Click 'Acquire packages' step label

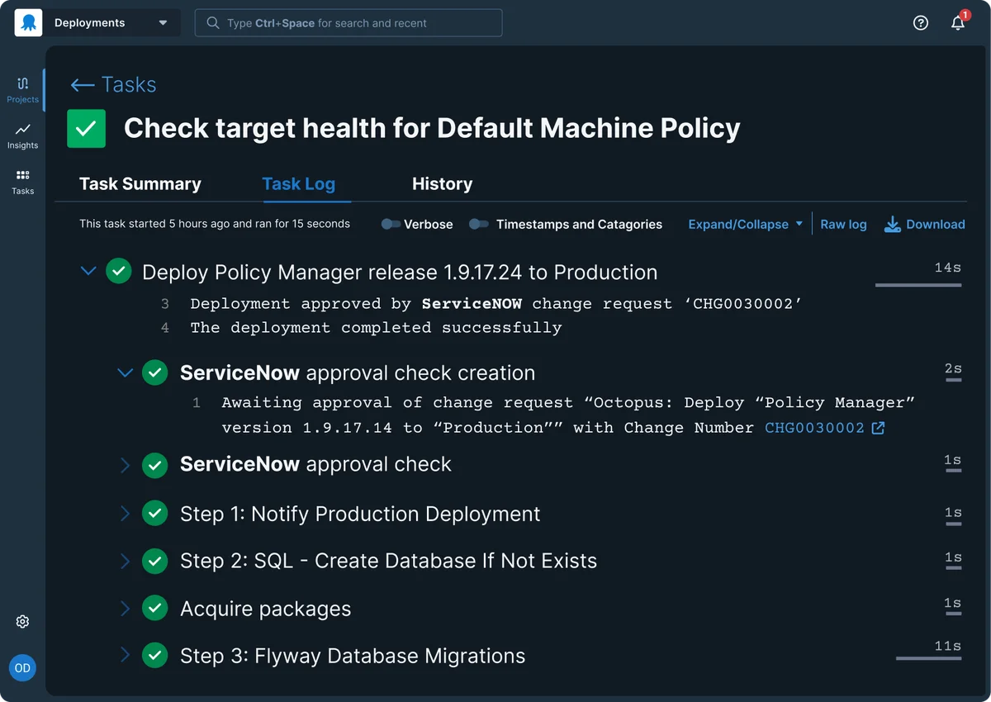[266, 609]
